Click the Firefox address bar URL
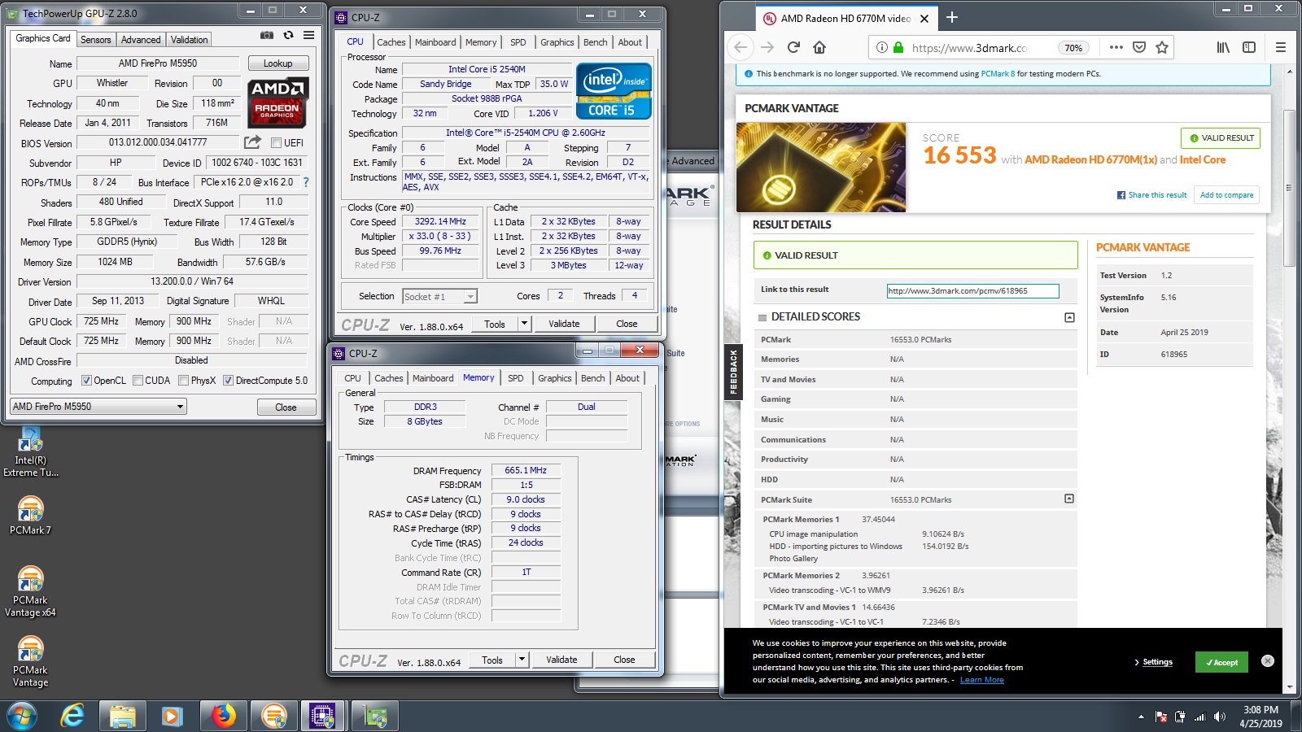This screenshot has width=1302, height=732. (969, 48)
